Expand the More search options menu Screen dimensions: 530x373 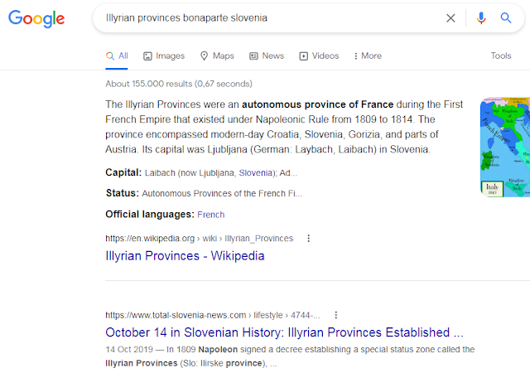(x=368, y=56)
